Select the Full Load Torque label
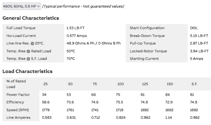 [x=21, y=28]
